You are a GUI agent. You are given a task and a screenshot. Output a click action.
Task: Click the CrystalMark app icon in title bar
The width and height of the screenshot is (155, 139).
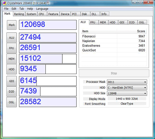4,3
